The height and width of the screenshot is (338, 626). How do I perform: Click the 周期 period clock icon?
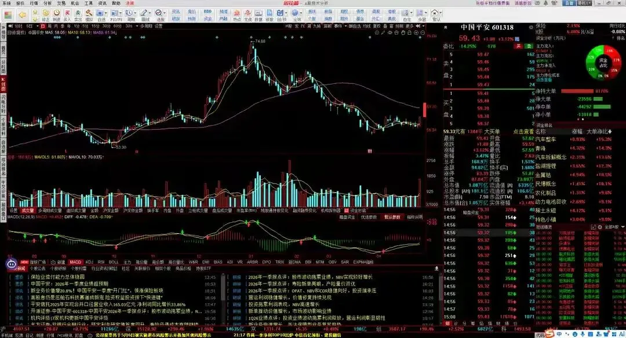[x=129, y=13]
